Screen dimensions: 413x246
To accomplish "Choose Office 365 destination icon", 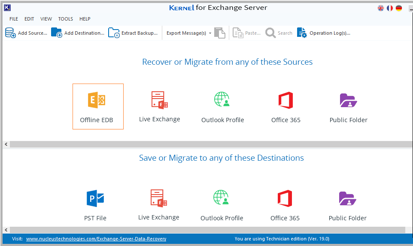I will 285,198.
